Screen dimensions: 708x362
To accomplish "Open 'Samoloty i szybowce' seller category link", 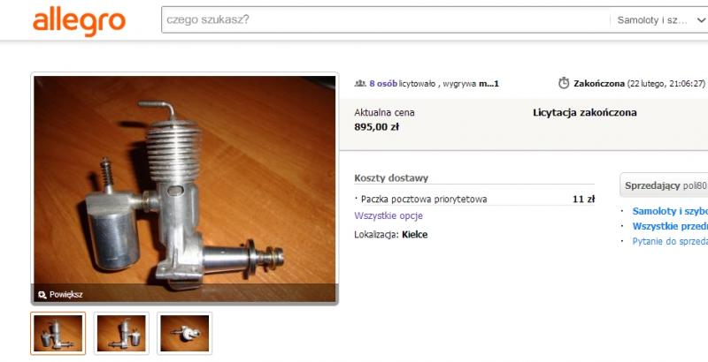I will (670, 211).
